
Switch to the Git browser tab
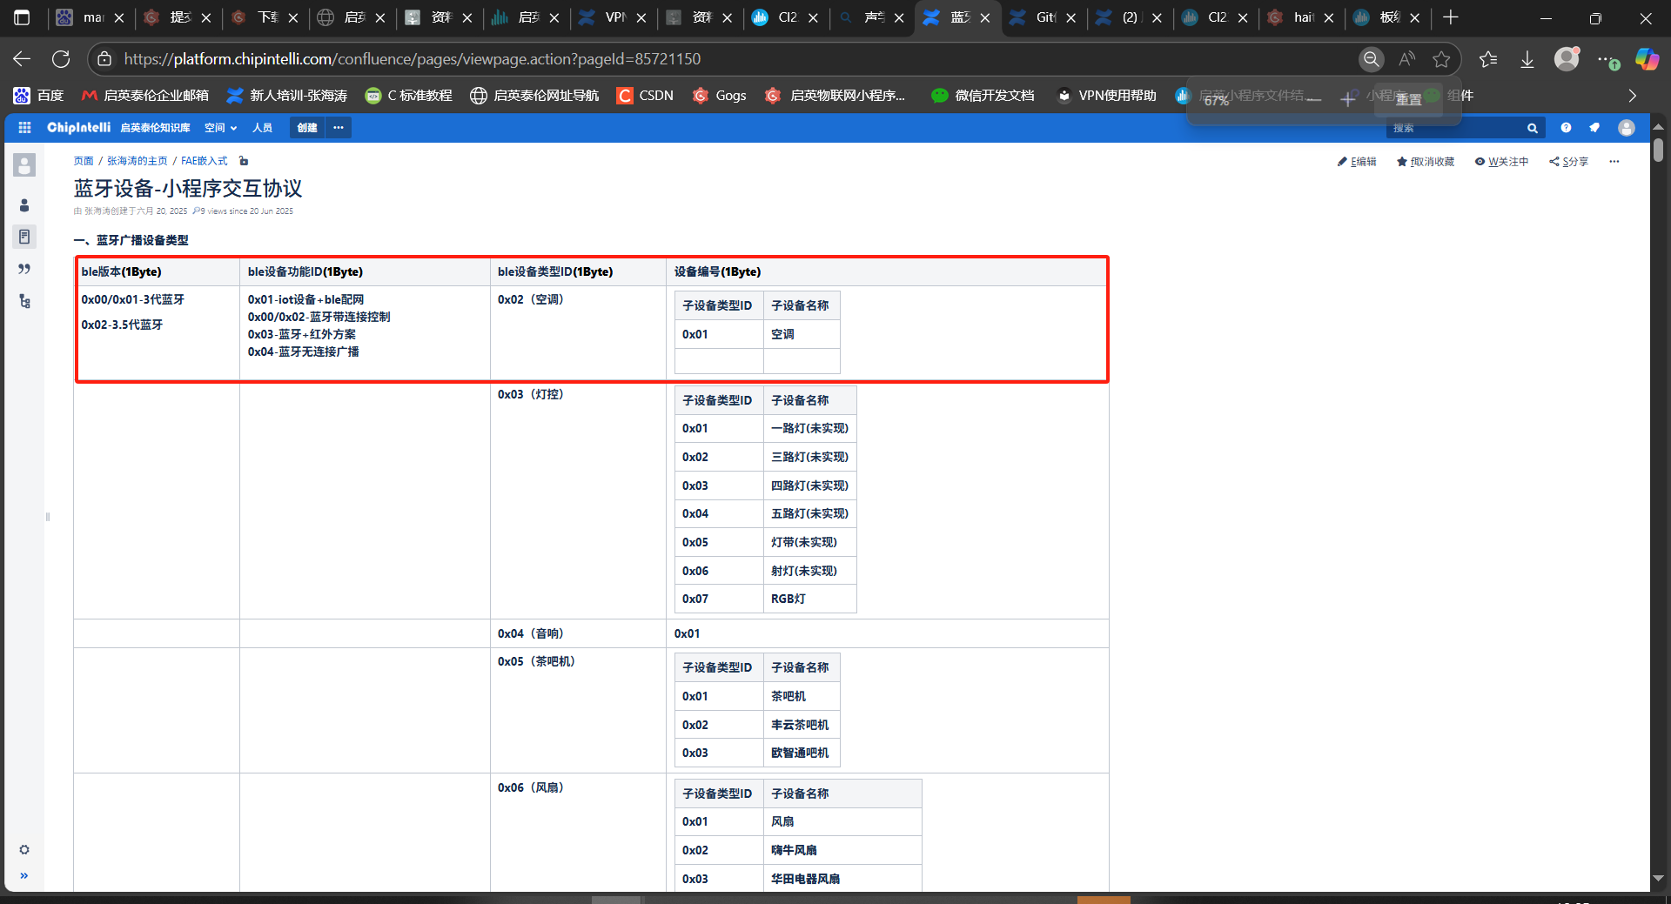coord(1044,17)
